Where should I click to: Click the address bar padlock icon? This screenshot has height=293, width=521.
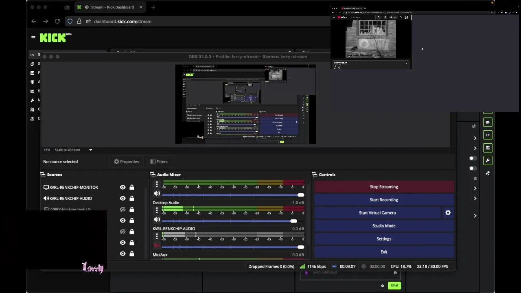pos(79,22)
